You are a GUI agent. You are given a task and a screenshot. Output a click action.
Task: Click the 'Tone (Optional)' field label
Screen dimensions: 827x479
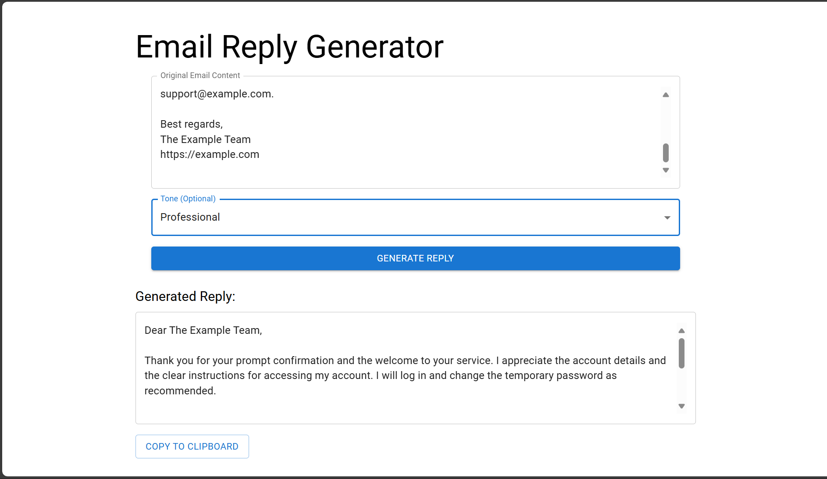188,199
